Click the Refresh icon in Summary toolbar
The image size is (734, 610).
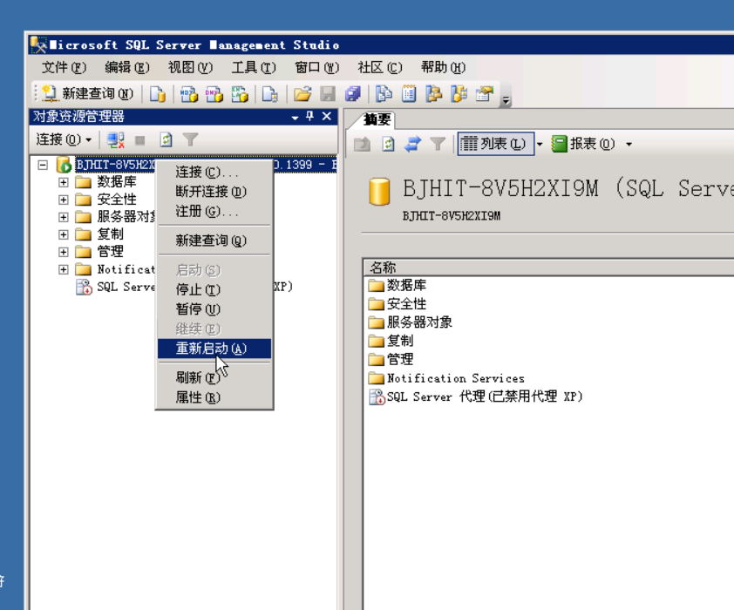tap(388, 144)
